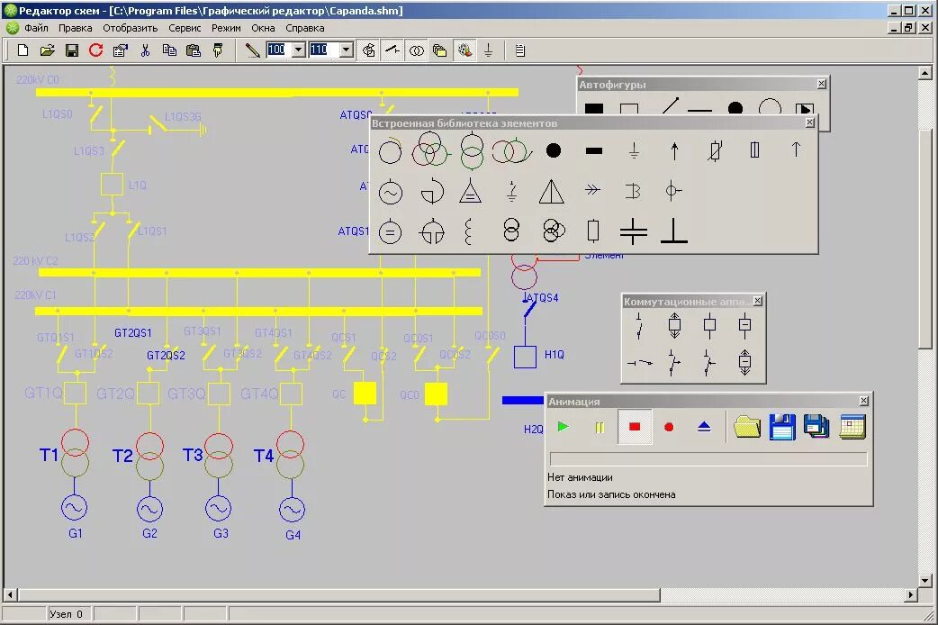This screenshot has width=938, height=625.
Task: Click the animation progress bar
Action: (708, 459)
